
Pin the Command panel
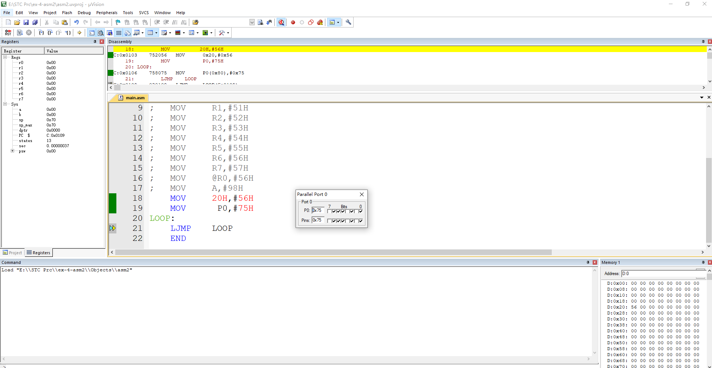coord(588,262)
